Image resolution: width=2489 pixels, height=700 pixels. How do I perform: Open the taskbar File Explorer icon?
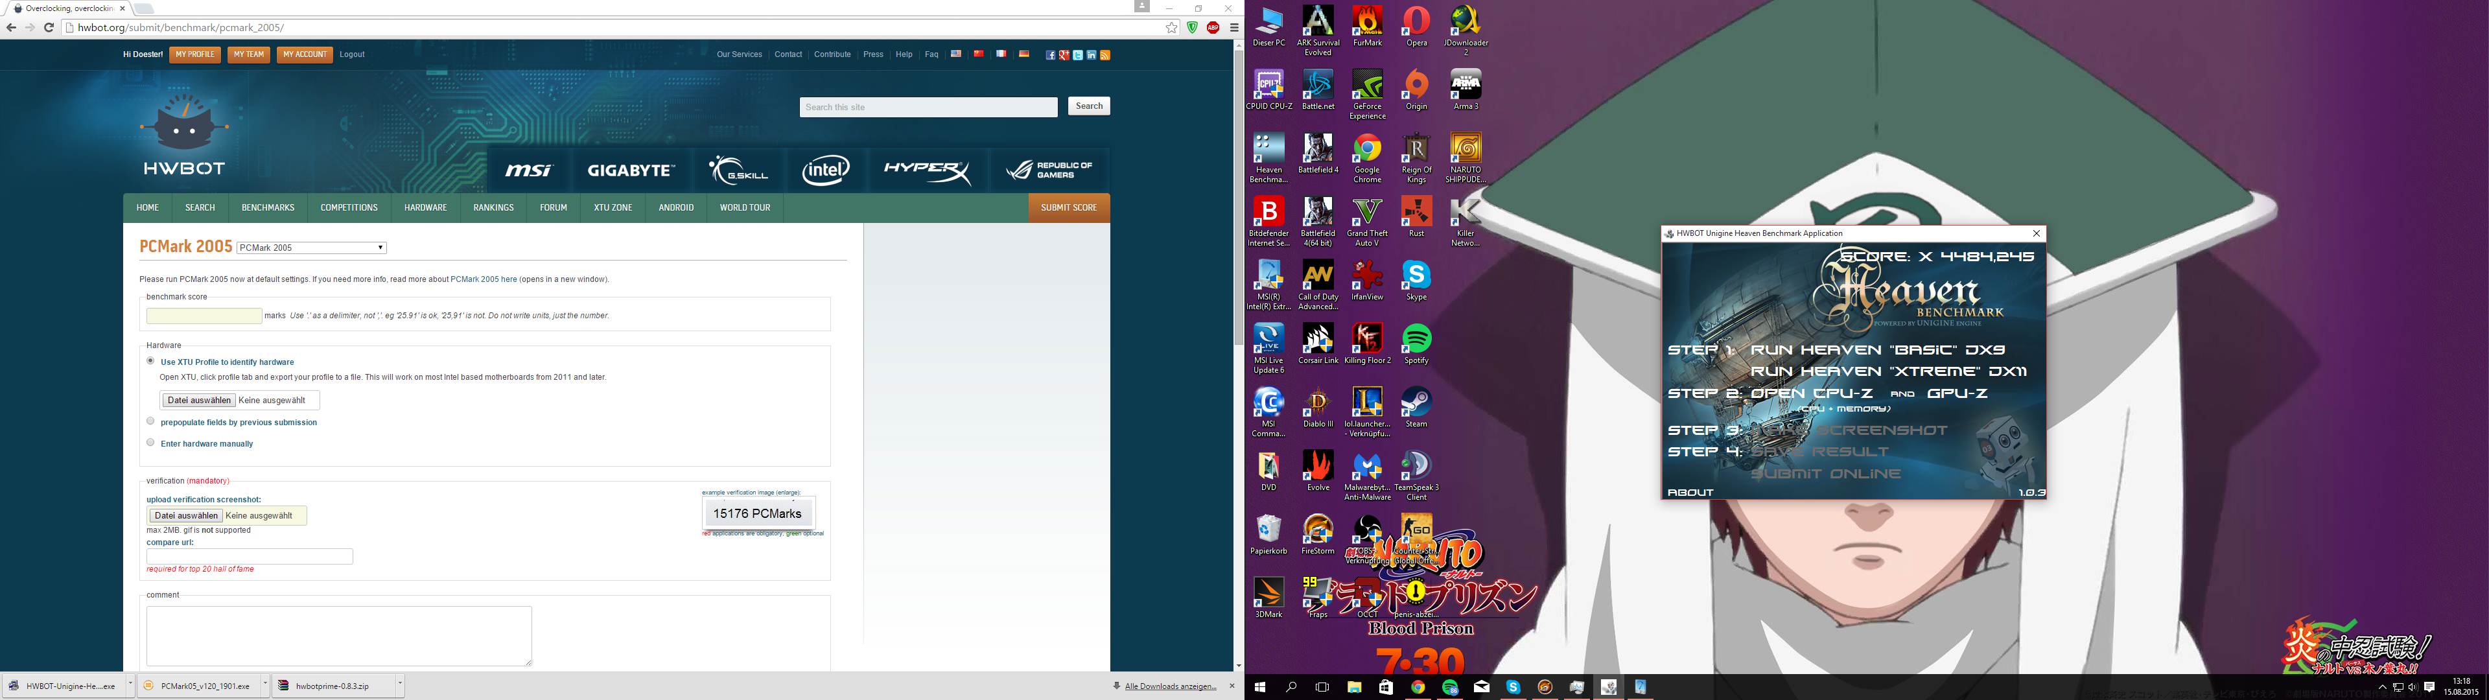(x=1355, y=688)
